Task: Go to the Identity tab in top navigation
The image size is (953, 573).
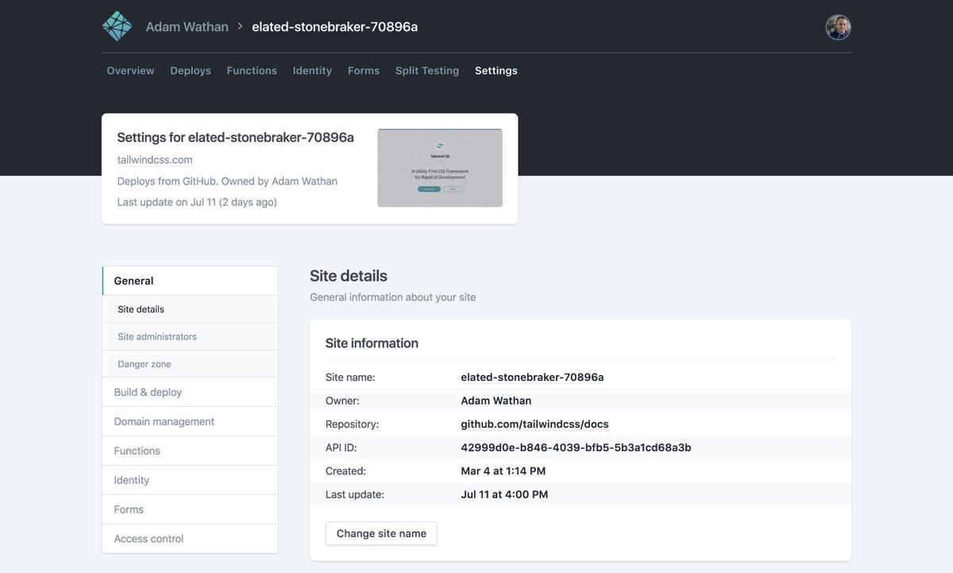Action: 312,71
